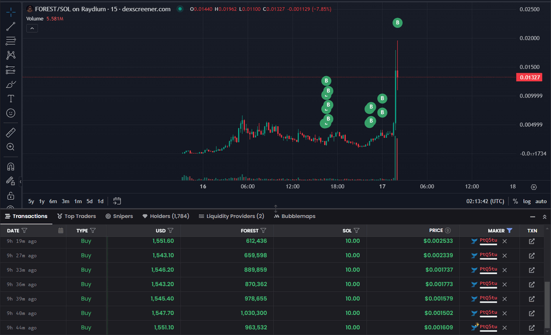Set chart range to 1y
This screenshot has height=335, width=551.
pyautogui.click(x=42, y=201)
